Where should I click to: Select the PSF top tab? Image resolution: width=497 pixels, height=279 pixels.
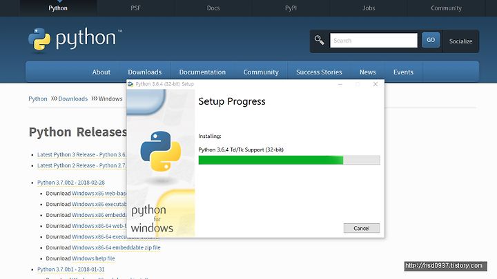pyautogui.click(x=136, y=8)
